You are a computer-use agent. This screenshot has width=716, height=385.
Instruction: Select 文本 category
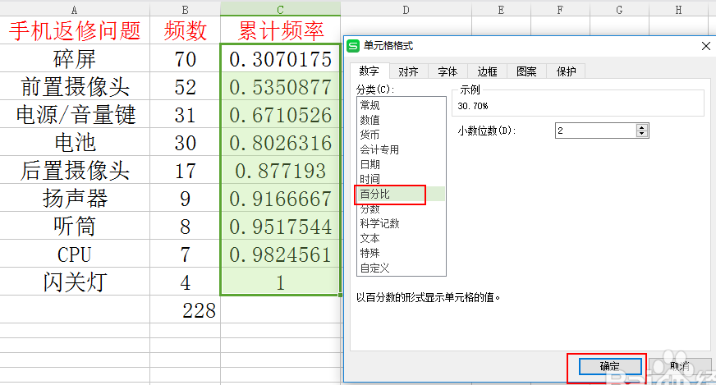click(x=401, y=238)
